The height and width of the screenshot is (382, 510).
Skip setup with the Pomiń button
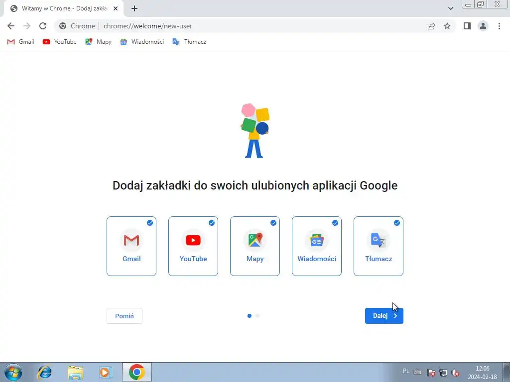(124, 316)
